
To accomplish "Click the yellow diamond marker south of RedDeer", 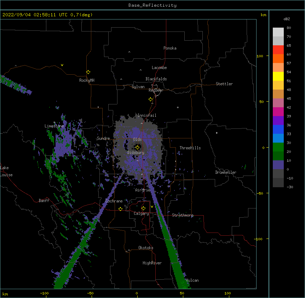I will pos(151,99).
